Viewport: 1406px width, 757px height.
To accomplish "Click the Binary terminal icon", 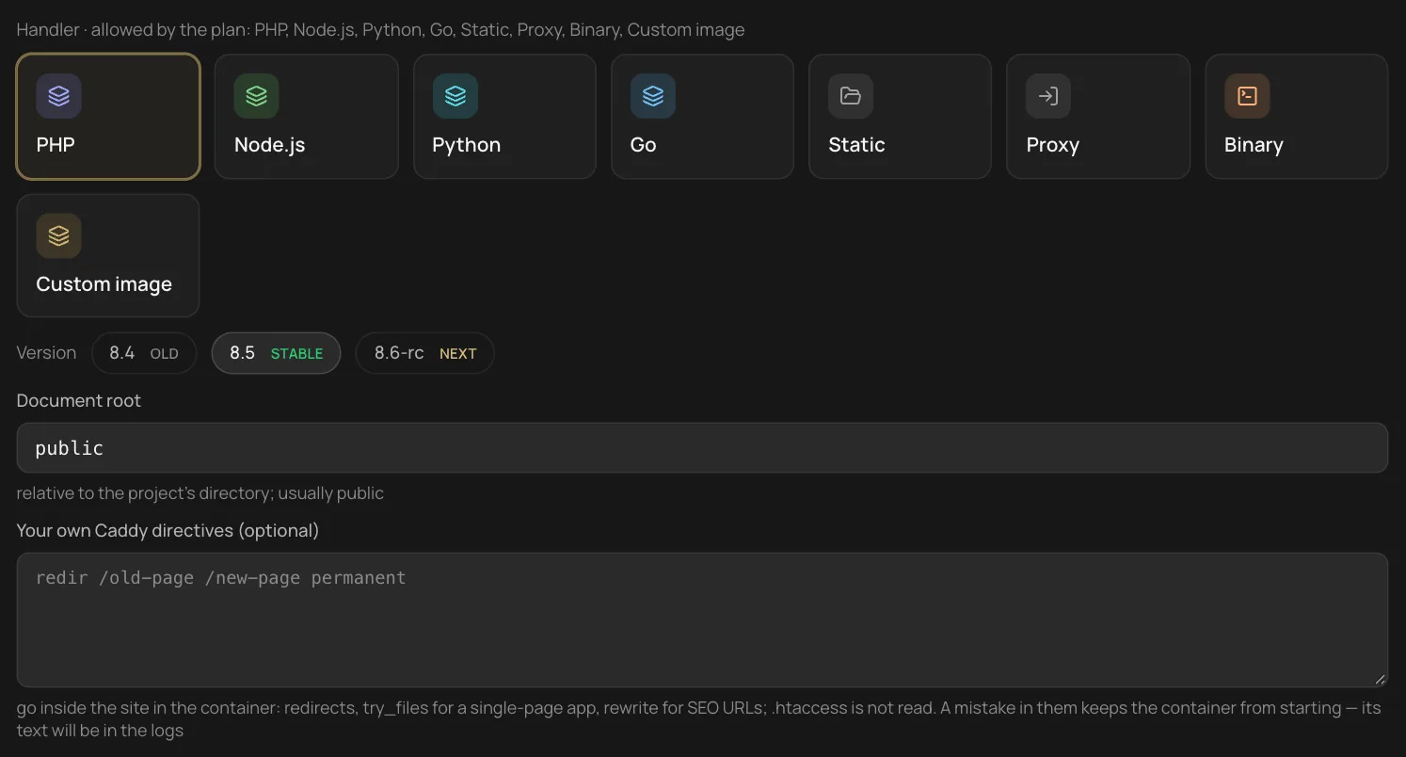I will click(x=1247, y=96).
